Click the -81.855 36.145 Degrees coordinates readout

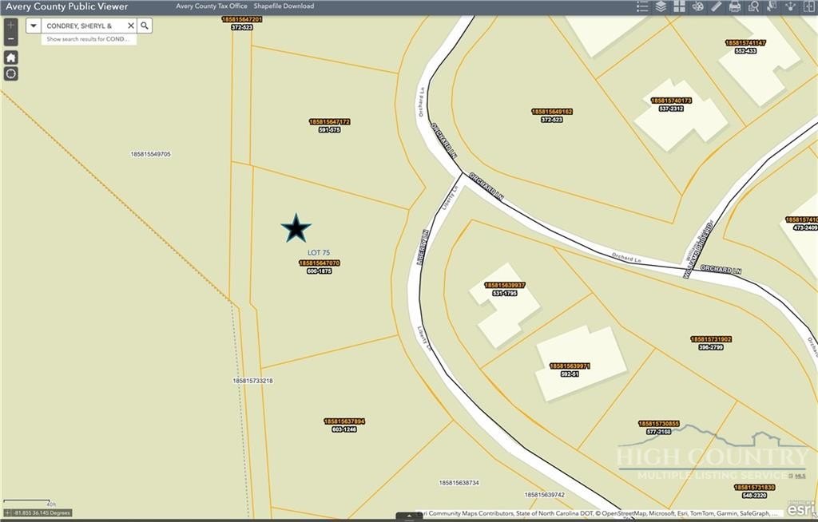[42, 513]
